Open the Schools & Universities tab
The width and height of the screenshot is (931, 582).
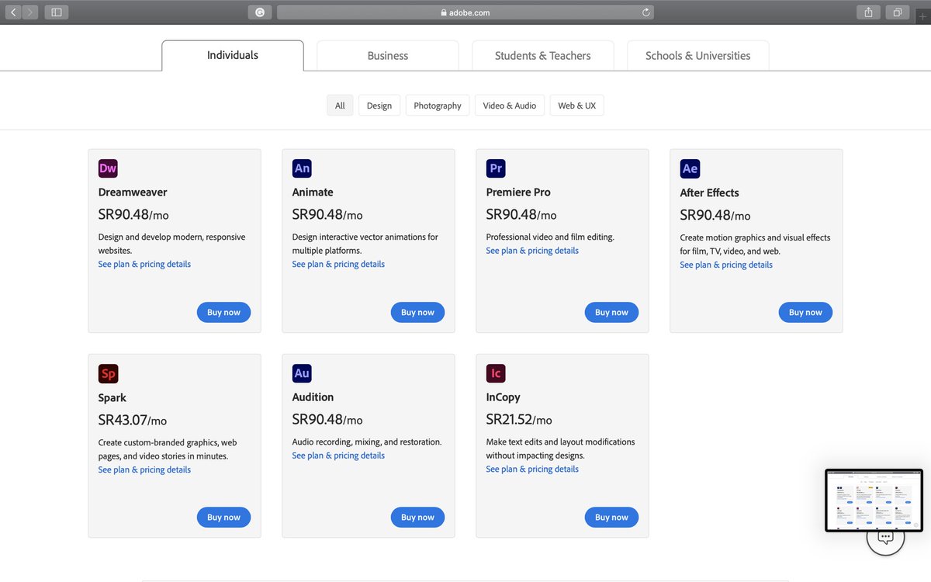coord(698,56)
